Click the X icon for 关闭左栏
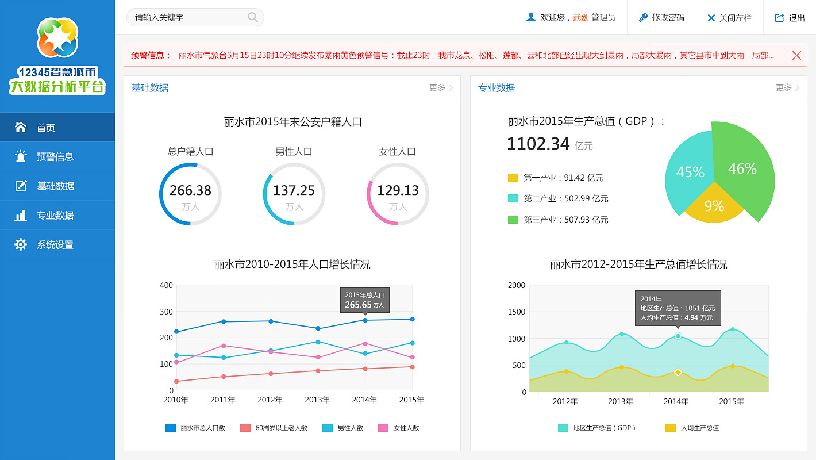The image size is (816, 460). click(x=711, y=18)
